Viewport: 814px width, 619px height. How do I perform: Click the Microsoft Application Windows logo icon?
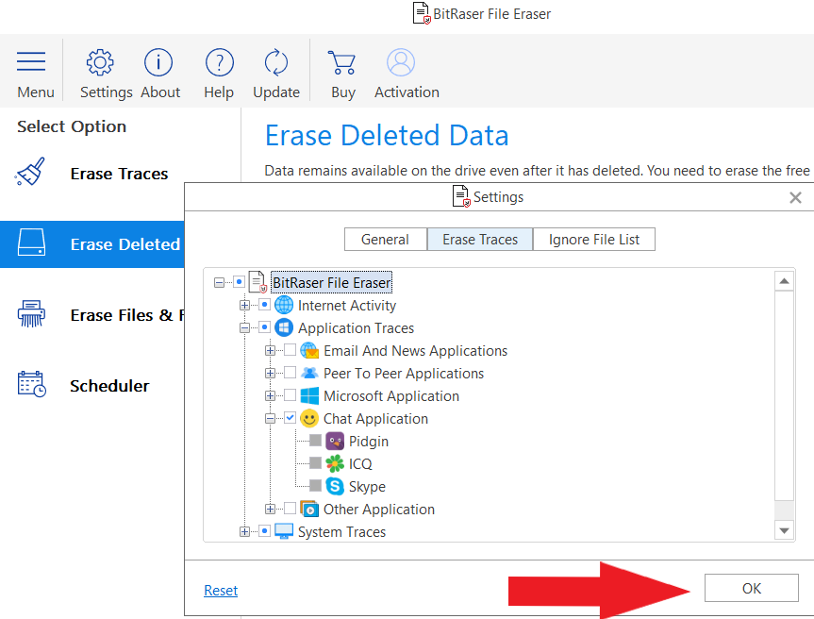click(x=309, y=395)
